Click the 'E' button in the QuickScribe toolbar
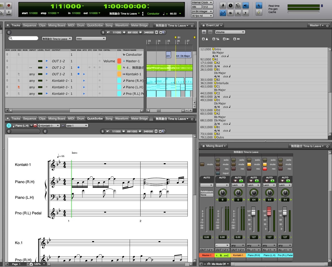 [45, 131]
